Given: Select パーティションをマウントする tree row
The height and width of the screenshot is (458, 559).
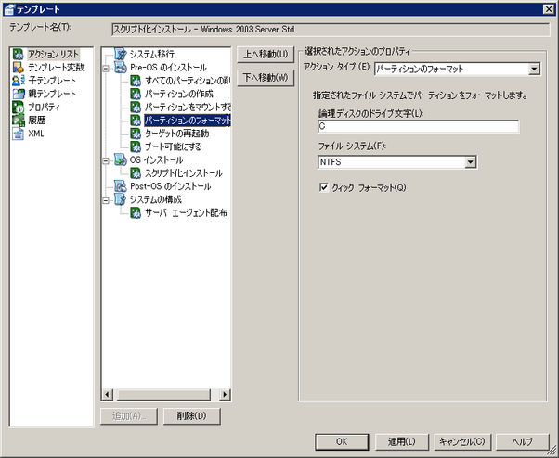Looking at the screenshot, I should click(188, 108).
